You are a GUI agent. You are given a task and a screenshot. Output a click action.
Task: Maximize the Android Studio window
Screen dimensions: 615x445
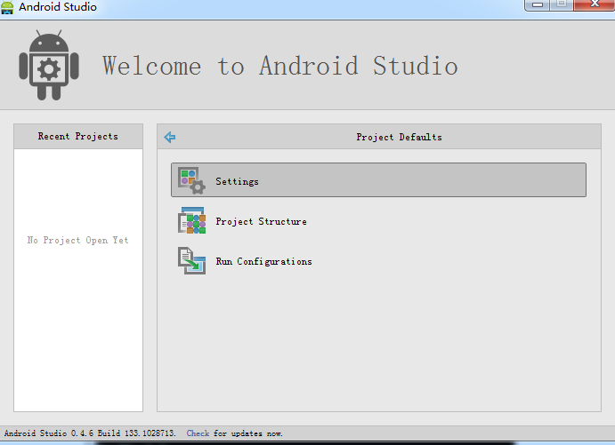562,4
